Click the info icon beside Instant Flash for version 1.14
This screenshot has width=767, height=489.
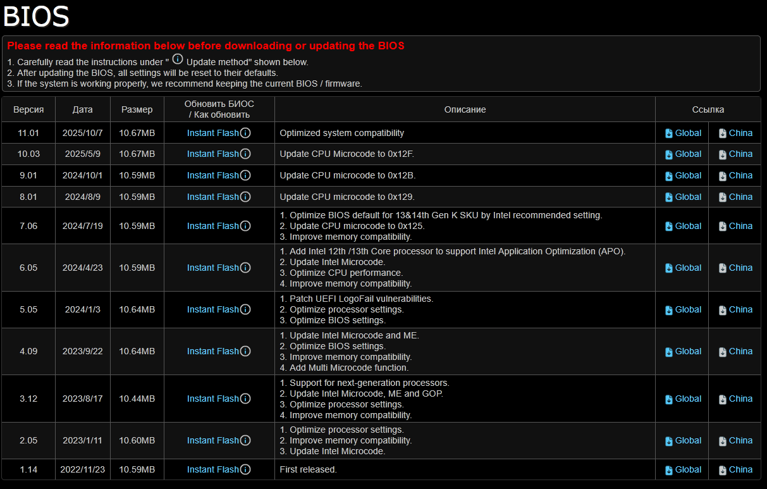click(x=245, y=469)
